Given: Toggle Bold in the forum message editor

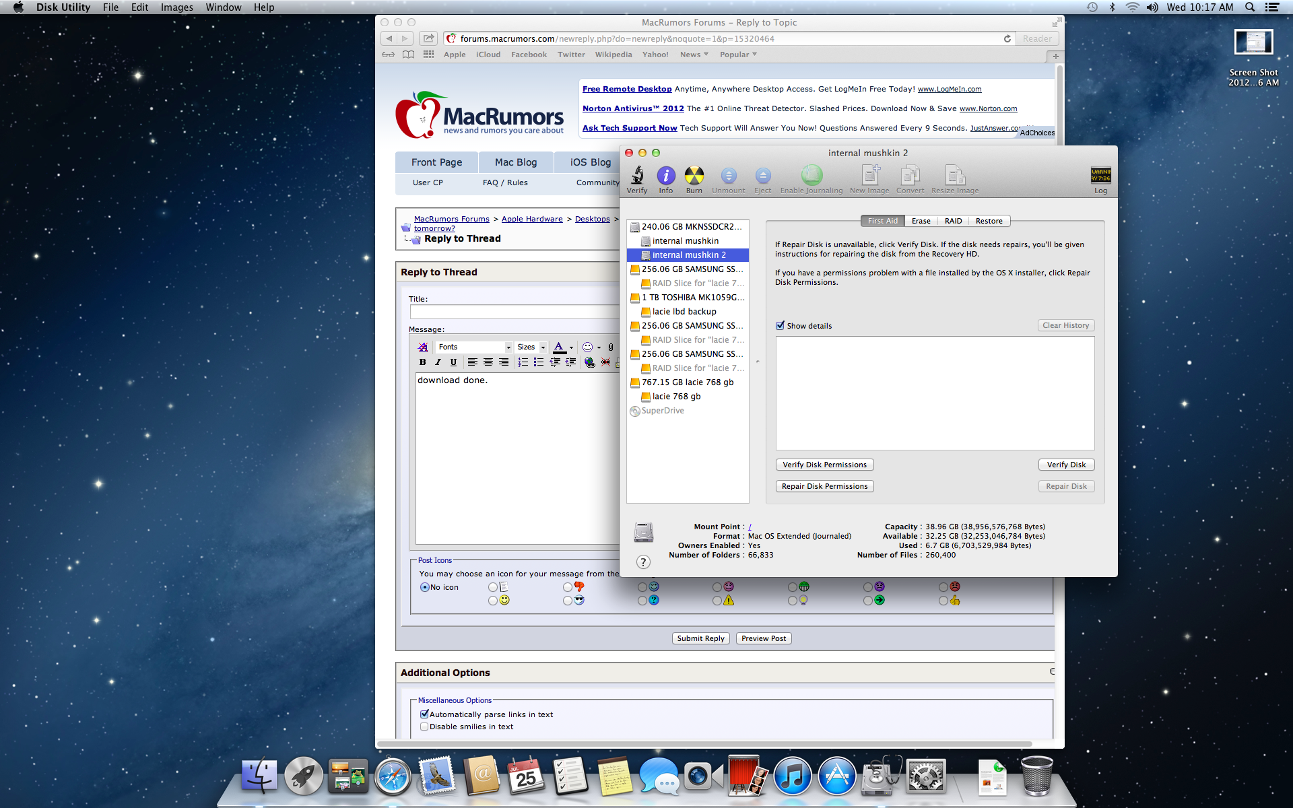Looking at the screenshot, I should tap(422, 362).
